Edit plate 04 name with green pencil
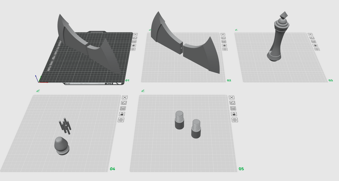The image size is (339, 181). 38,91
